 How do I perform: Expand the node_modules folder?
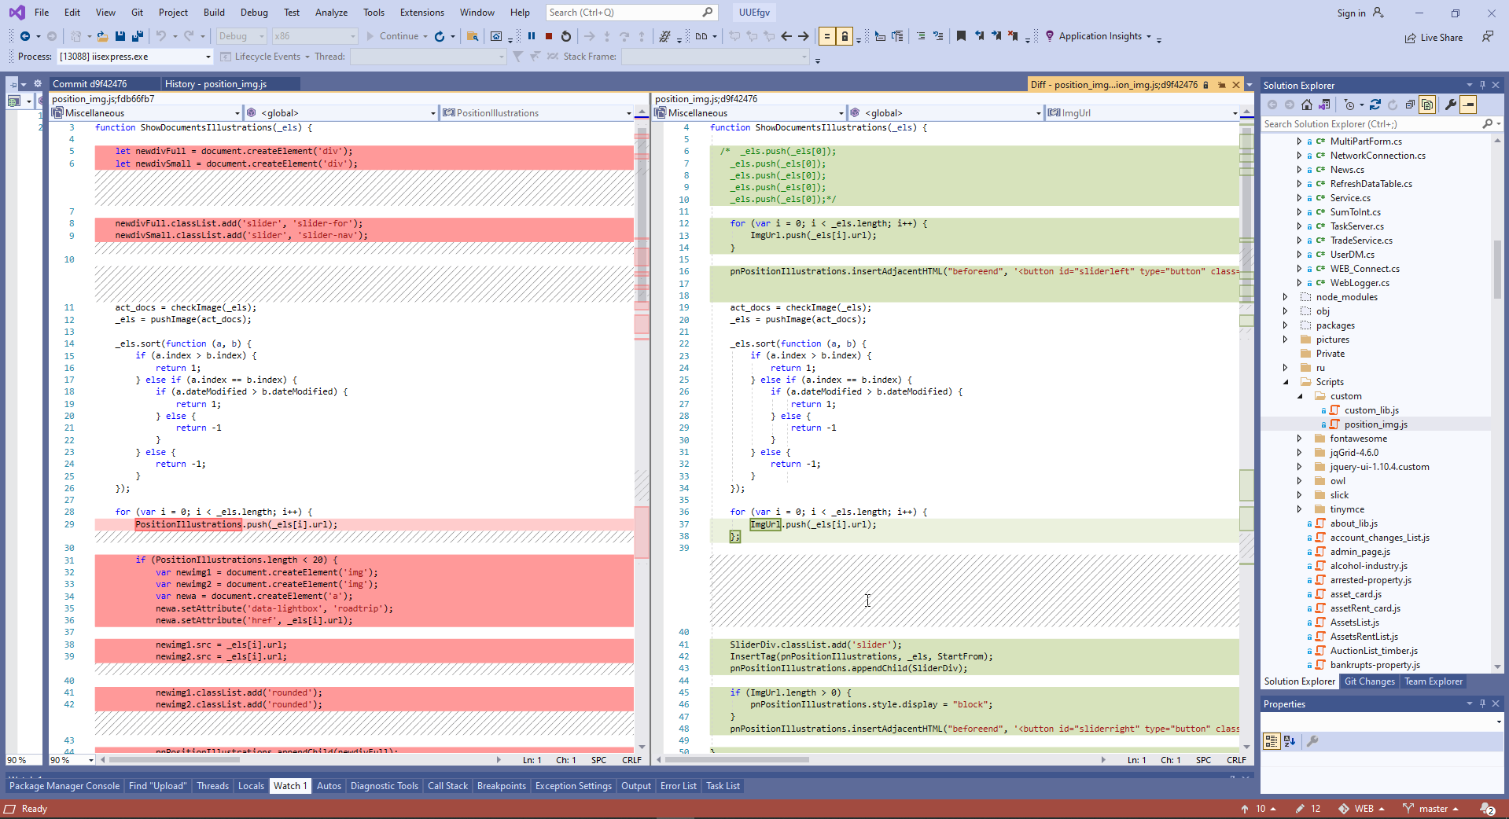[x=1286, y=297]
